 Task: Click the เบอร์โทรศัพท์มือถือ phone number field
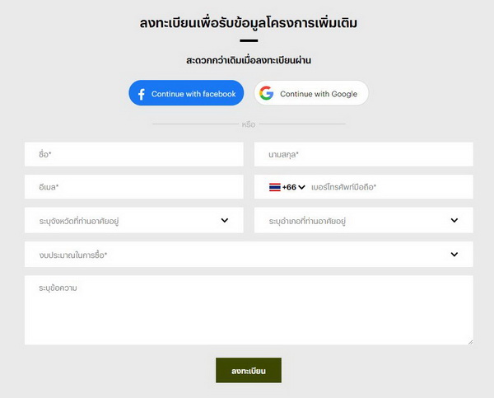387,187
